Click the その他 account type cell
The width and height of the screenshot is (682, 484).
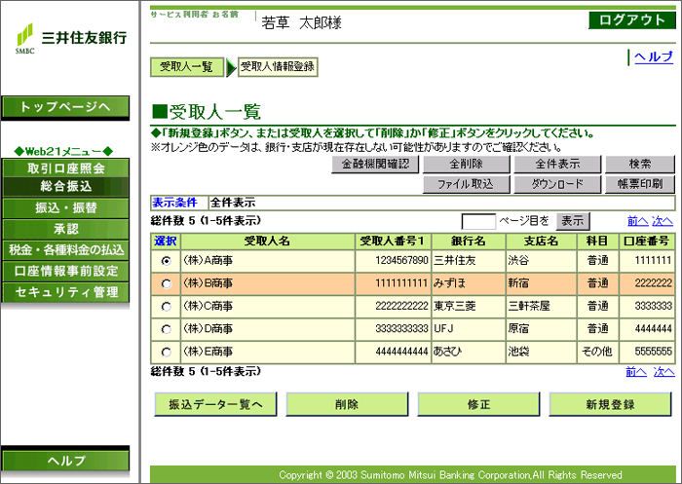coord(597,352)
